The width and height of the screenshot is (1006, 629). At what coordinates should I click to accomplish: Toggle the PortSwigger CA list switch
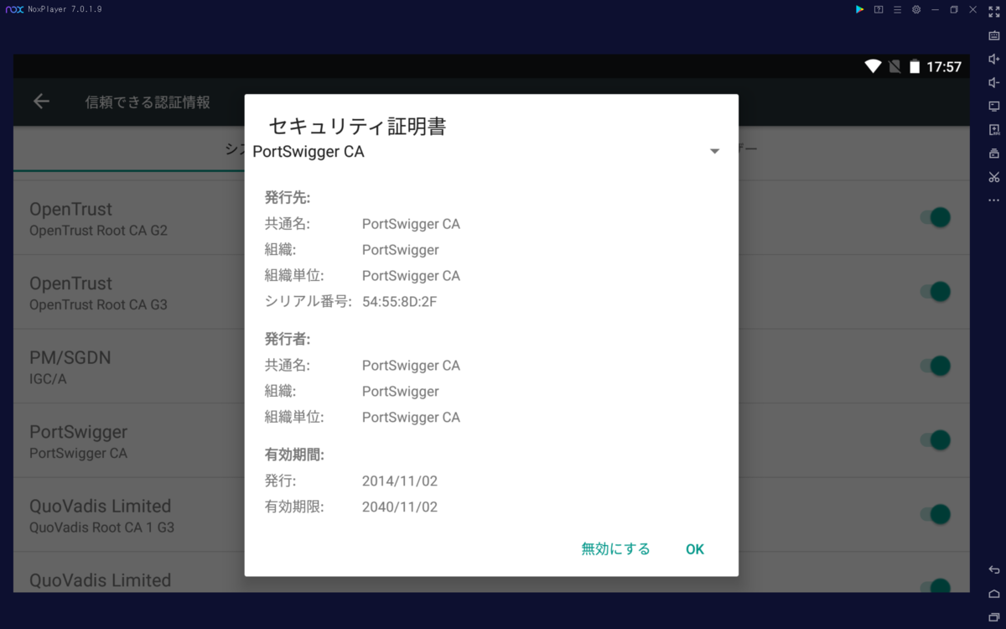[935, 440]
